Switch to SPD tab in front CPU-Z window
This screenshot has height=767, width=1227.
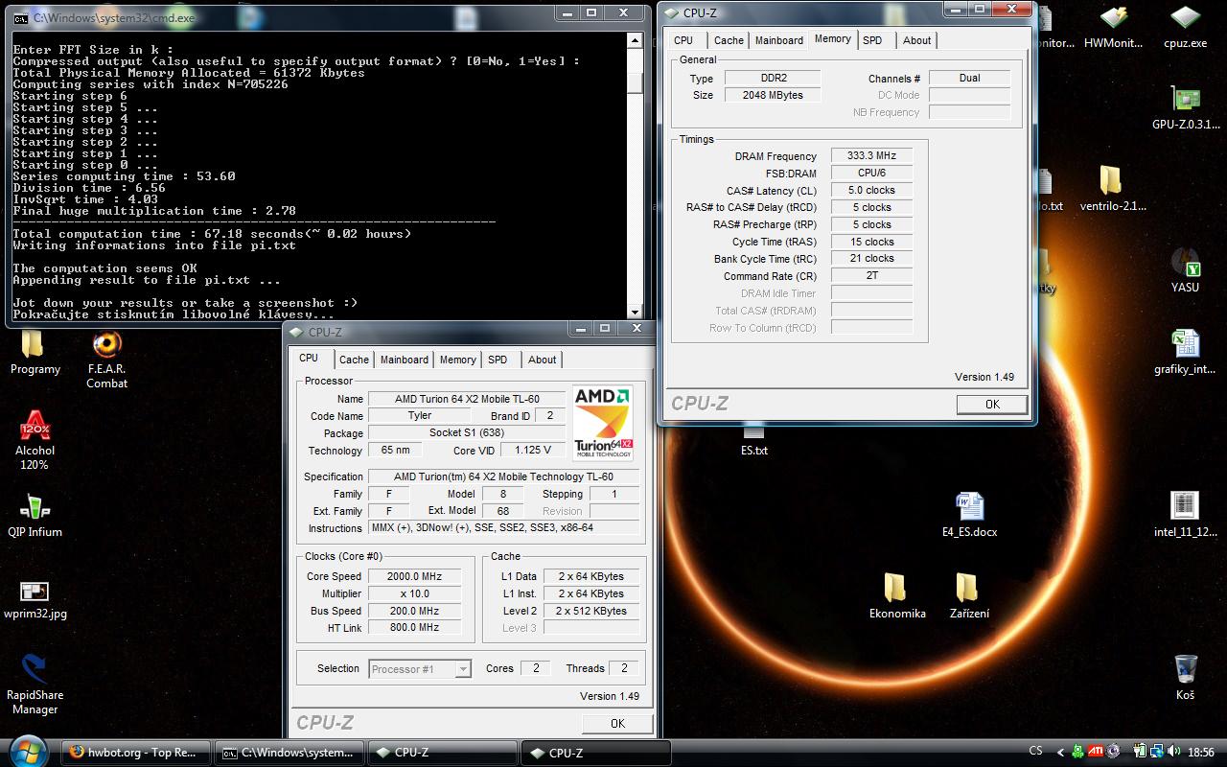click(x=498, y=360)
